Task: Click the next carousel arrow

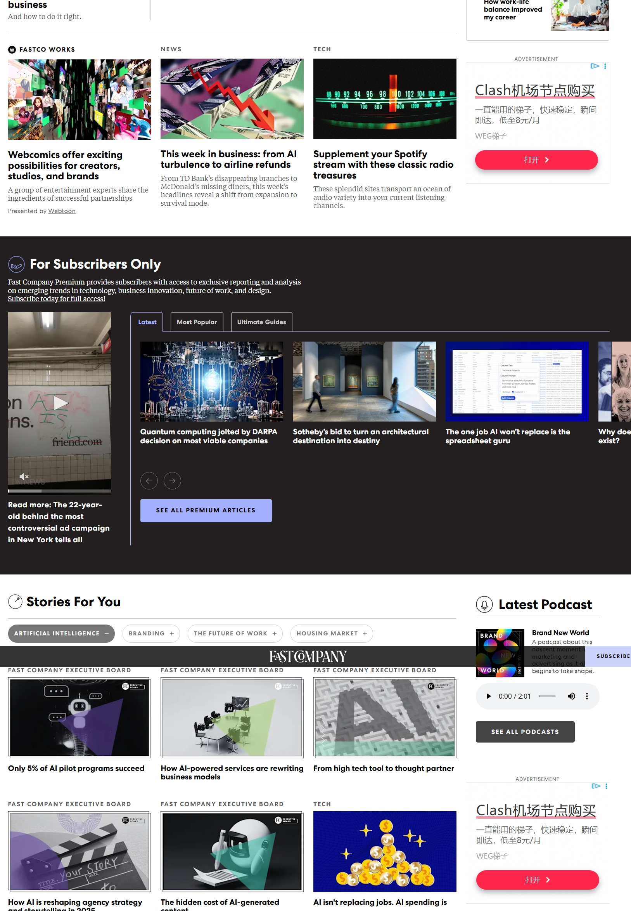Action: [172, 481]
